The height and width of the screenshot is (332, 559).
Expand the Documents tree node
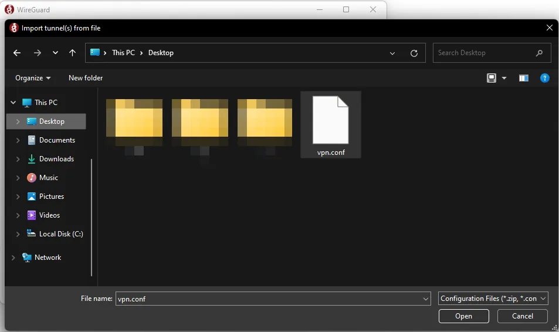tap(18, 140)
